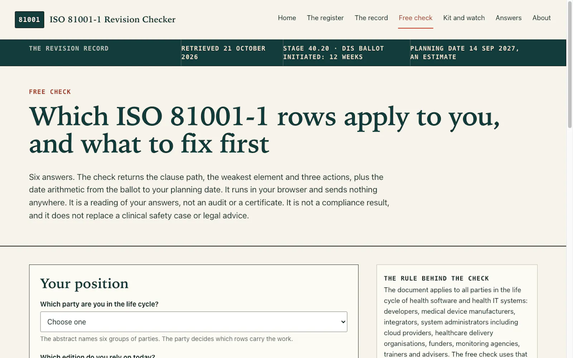Click the page's vertical scrollbar thumb

[570, 64]
